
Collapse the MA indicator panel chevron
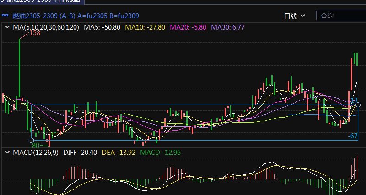(x=7, y=27)
